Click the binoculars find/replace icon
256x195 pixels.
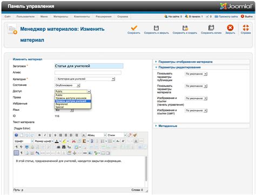64,147
